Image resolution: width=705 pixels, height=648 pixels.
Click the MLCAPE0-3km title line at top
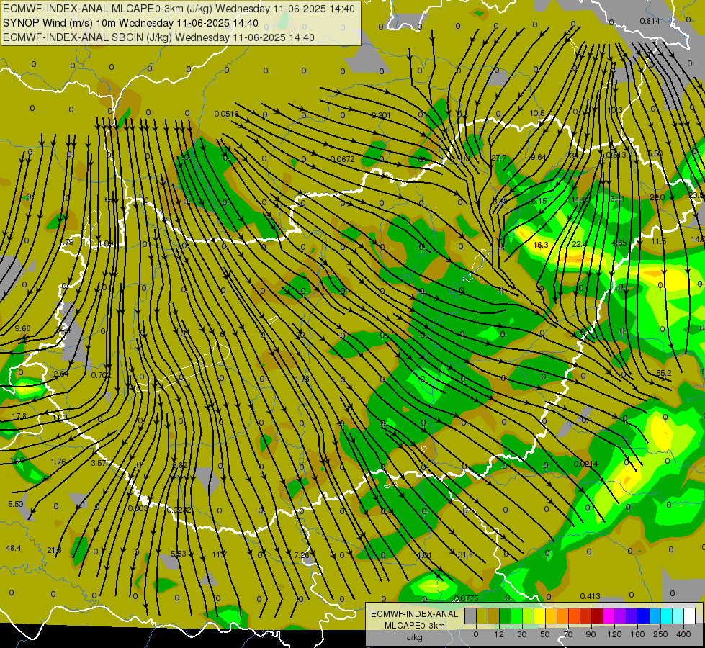point(179,9)
